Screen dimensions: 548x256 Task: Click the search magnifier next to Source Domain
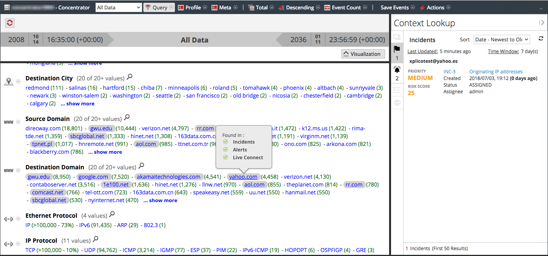(127, 117)
